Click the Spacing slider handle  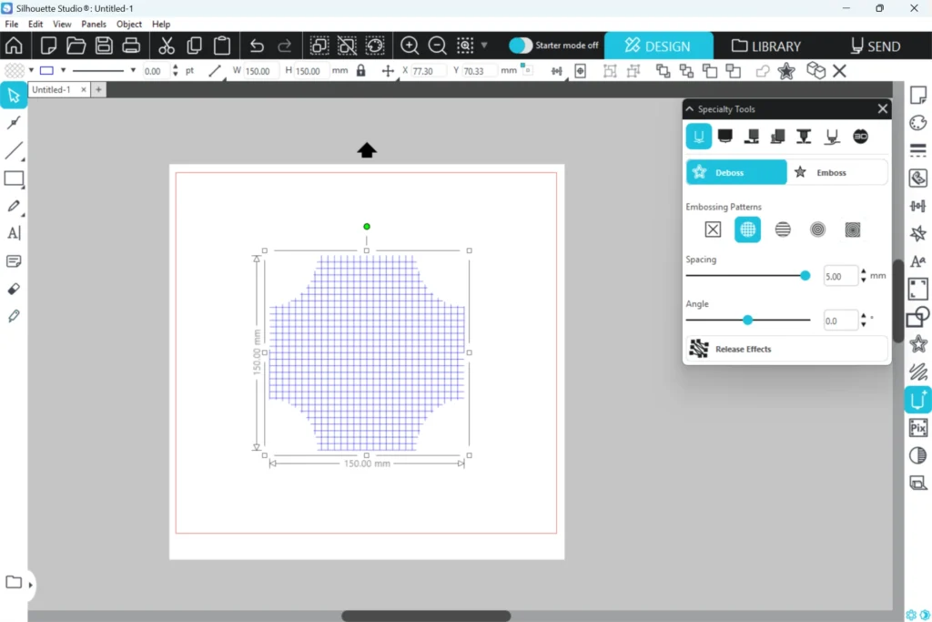coord(805,275)
